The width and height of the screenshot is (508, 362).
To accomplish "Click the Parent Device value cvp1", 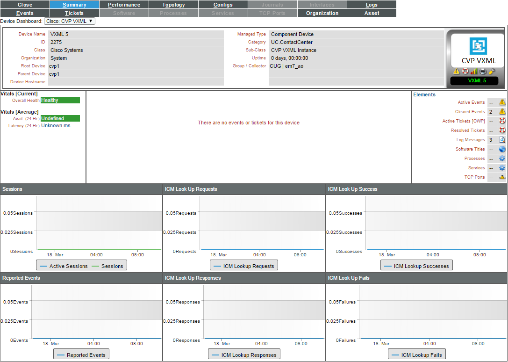I will [136, 74].
